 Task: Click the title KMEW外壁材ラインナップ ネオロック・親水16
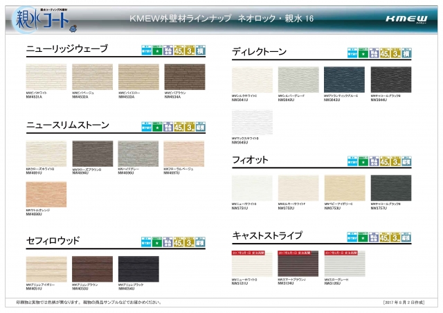coord(221,19)
